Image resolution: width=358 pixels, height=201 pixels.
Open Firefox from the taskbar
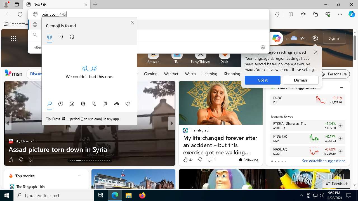pos(142,195)
